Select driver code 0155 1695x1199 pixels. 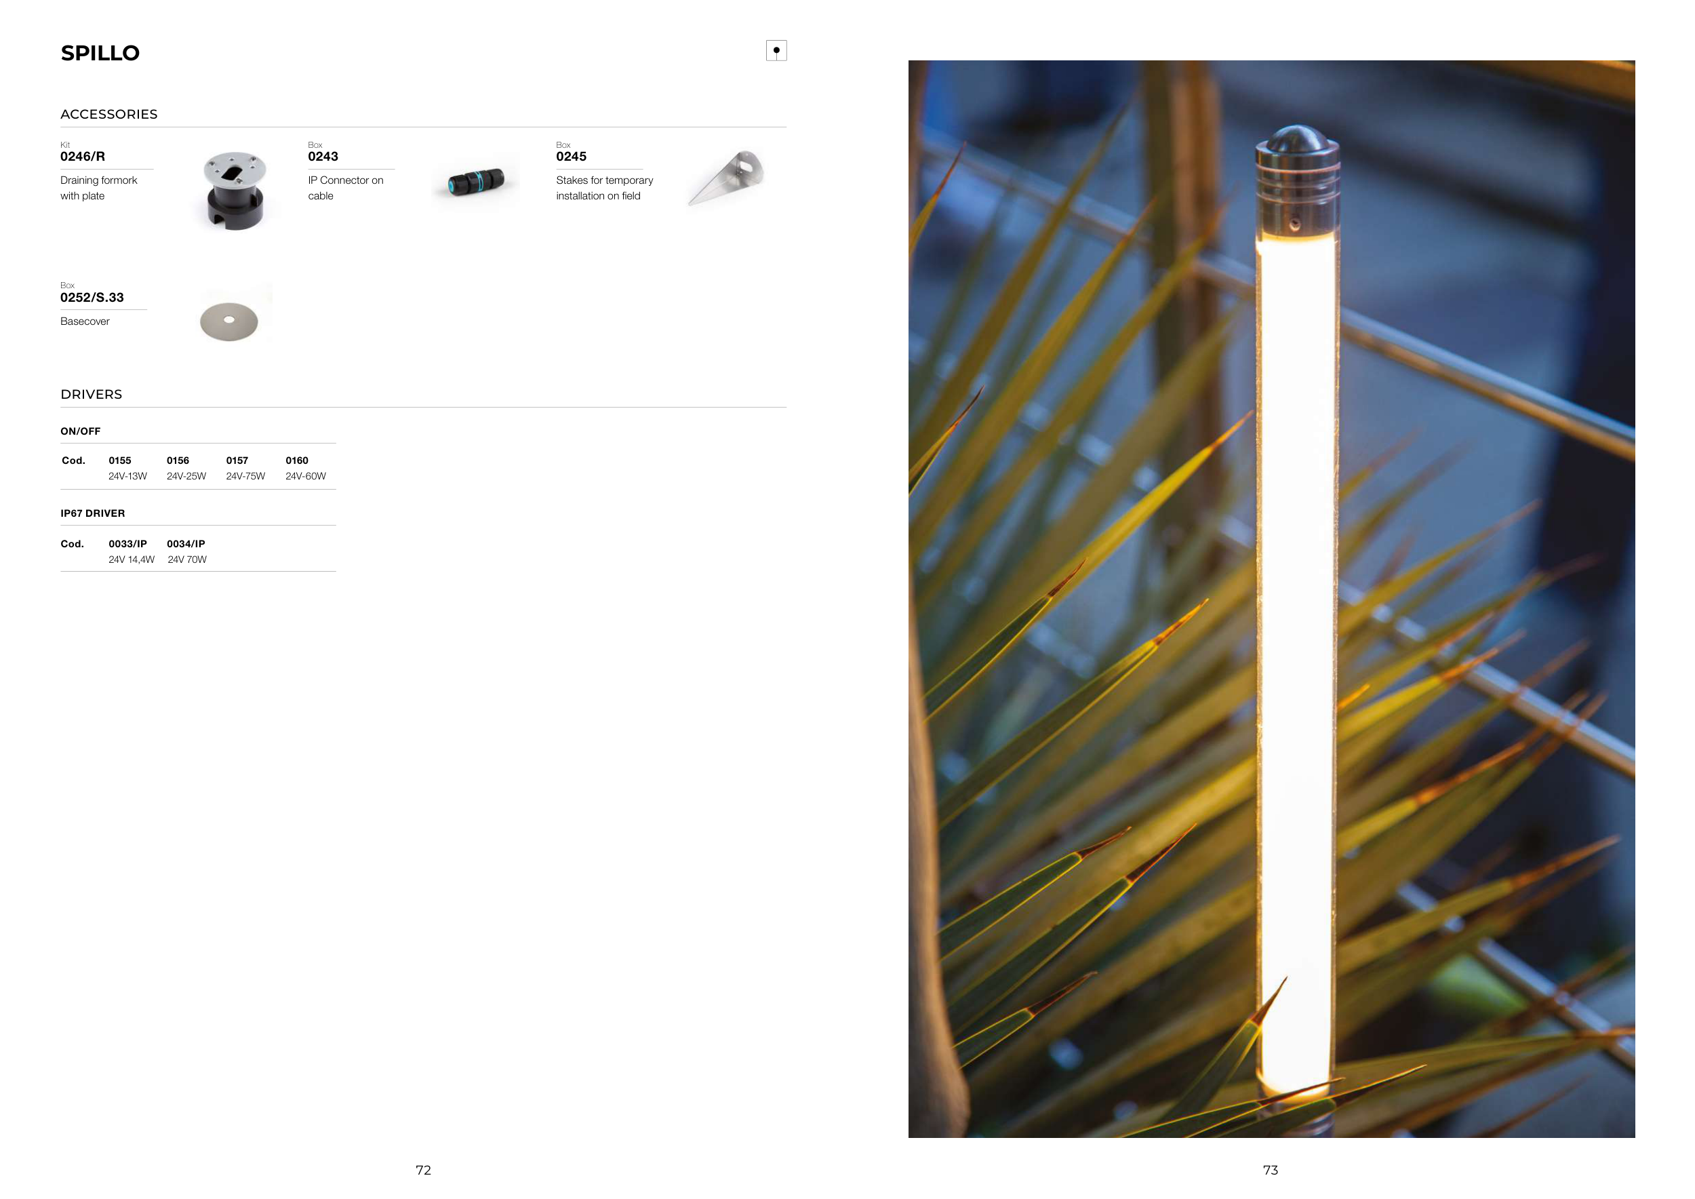point(119,460)
